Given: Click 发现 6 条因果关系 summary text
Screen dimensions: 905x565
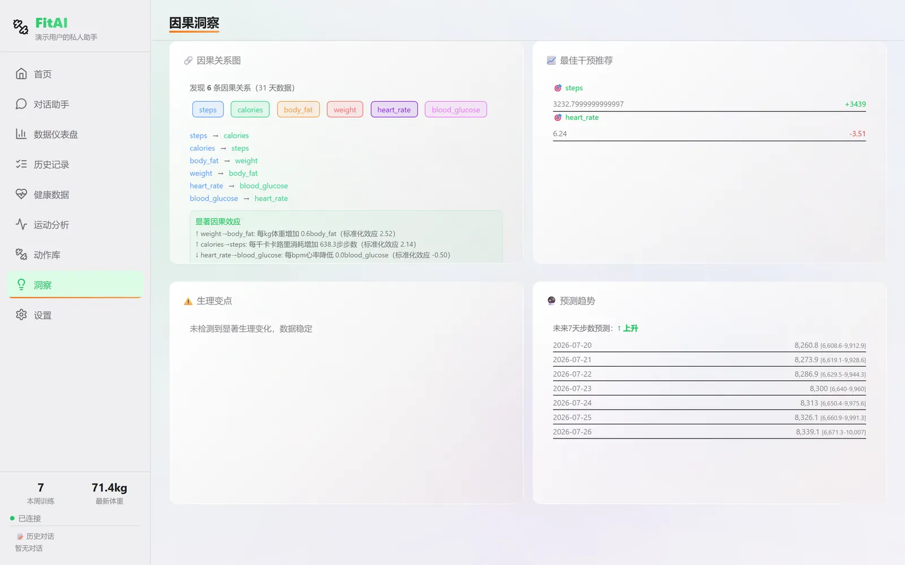Looking at the screenshot, I should [242, 88].
